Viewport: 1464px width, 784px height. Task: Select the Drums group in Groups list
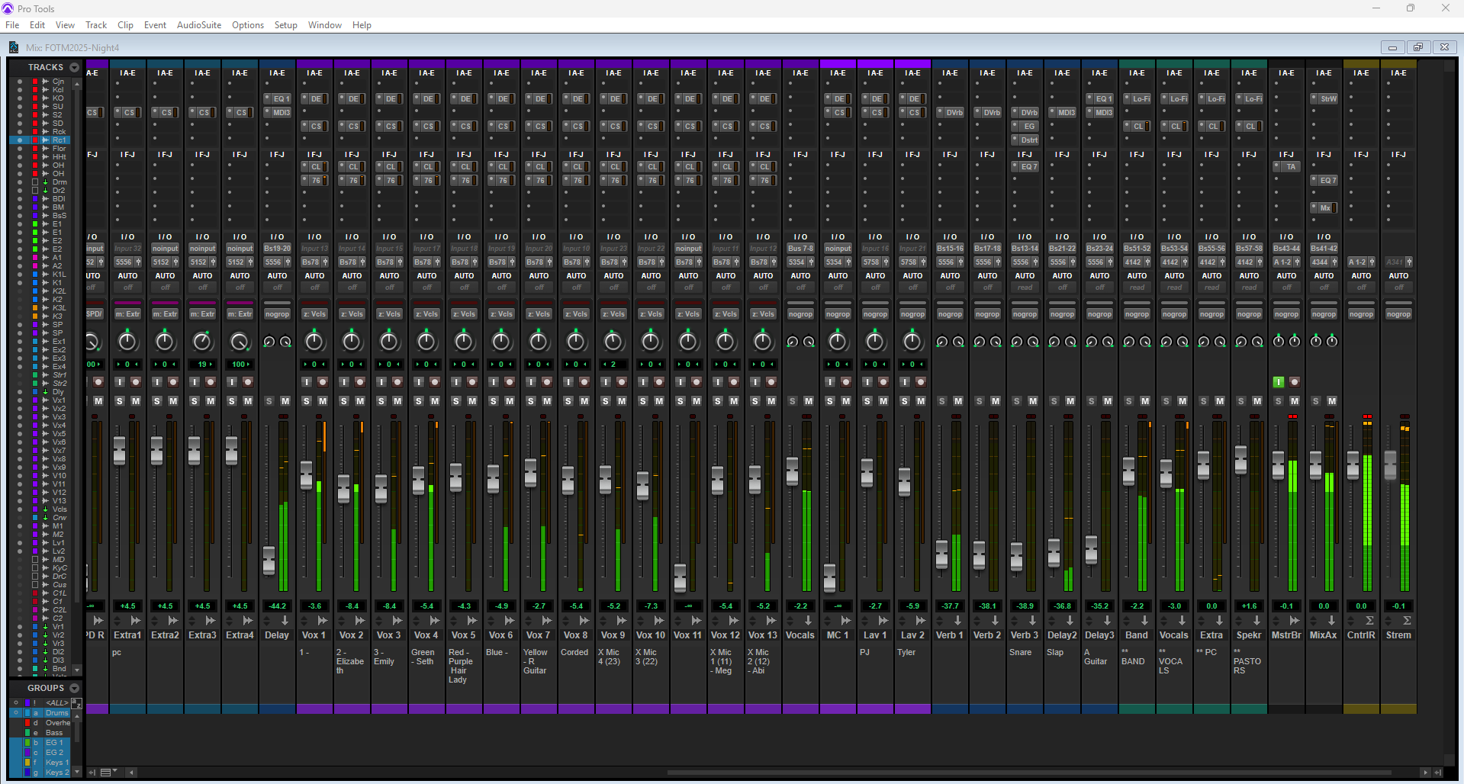(x=56, y=713)
